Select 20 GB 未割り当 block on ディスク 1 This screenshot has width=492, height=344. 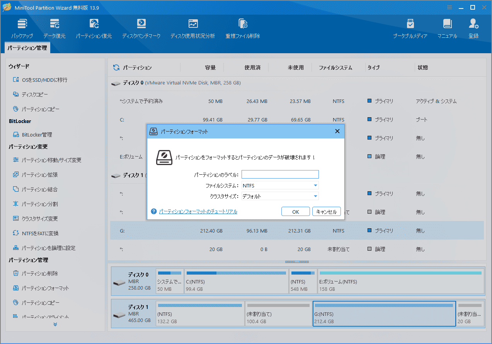(470, 314)
